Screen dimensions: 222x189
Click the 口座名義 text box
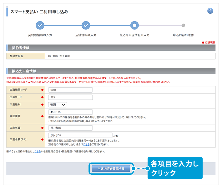70,128
